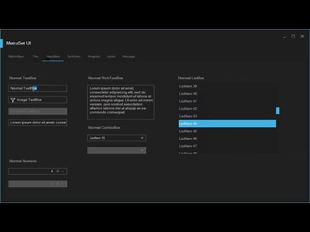Click into the Normal RichTextBox text area

click(121, 102)
